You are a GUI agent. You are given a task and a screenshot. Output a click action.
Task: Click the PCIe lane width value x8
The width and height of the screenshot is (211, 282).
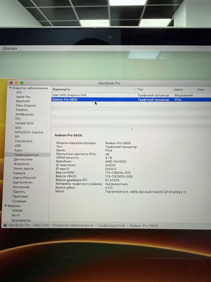[107, 154]
